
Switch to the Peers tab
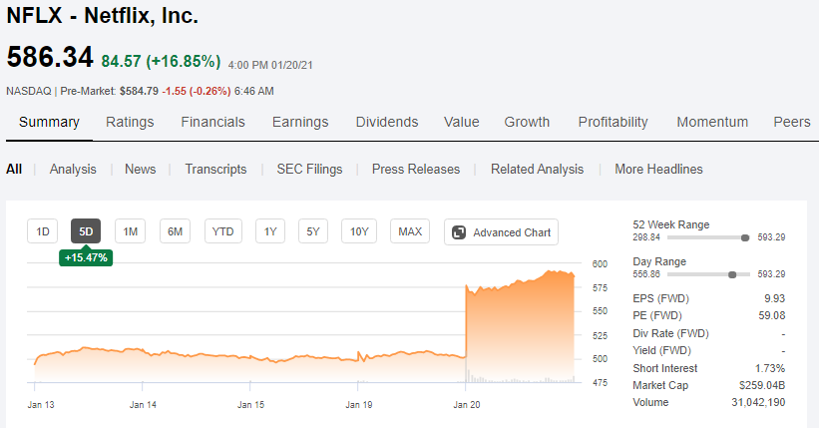click(x=792, y=122)
